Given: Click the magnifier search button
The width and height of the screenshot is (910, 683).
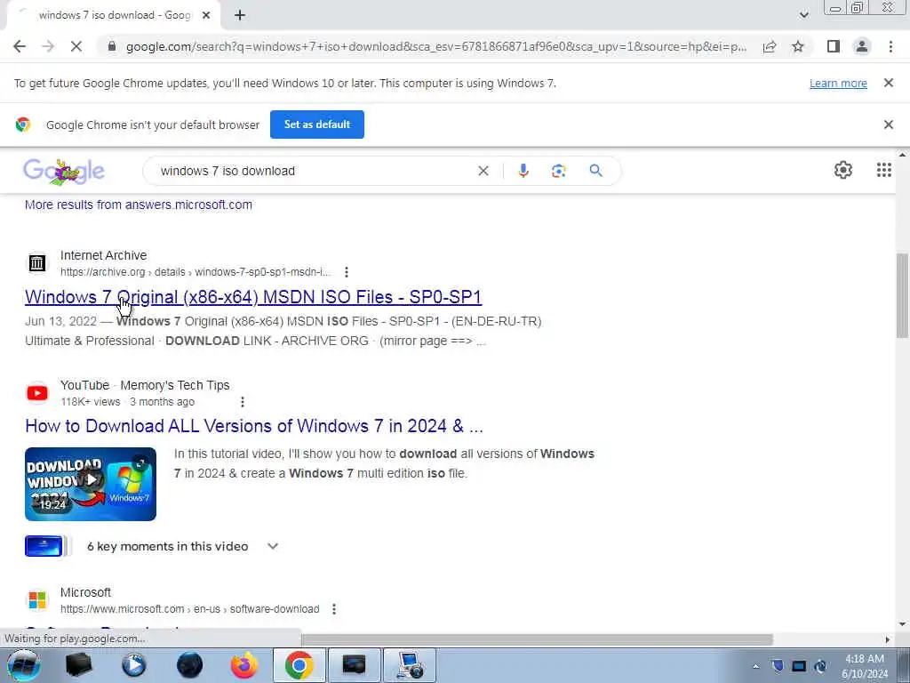Looking at the screenshot, I should coord(595,171).
